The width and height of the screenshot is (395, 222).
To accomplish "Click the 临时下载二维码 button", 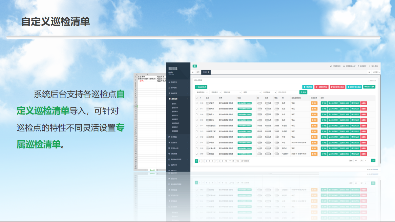I will point(354,87).
